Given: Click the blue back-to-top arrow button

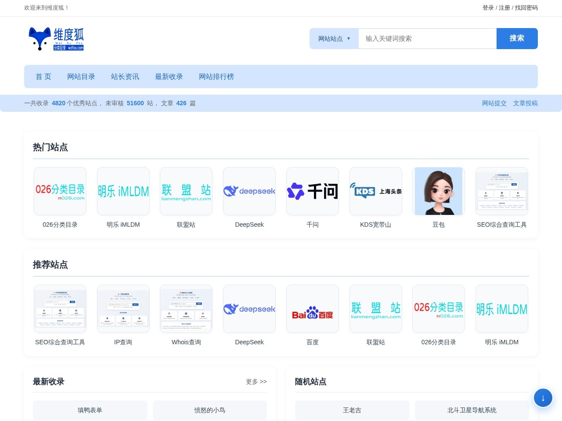Looking at the screenshot, I should 543,398.
